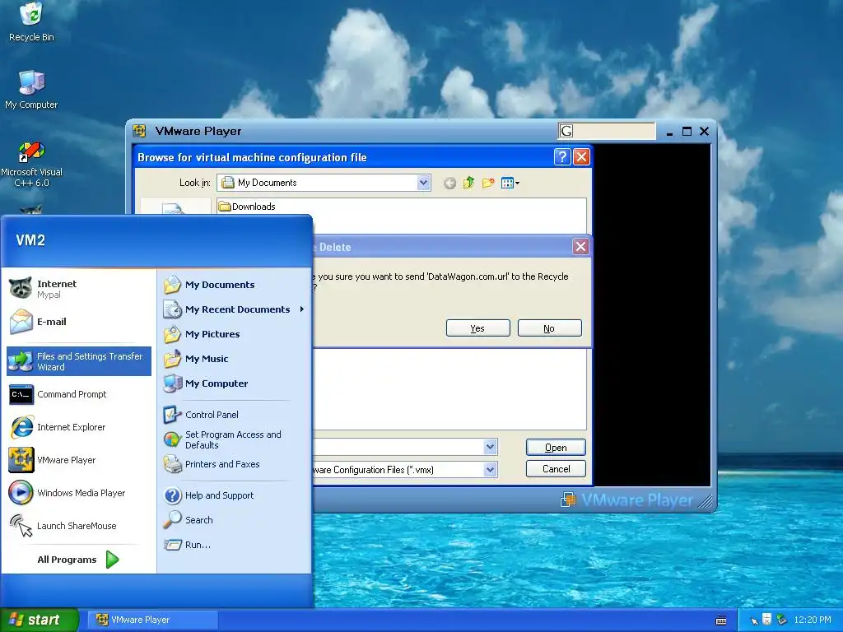Open My Computer desktop icon

coord(31,90)
